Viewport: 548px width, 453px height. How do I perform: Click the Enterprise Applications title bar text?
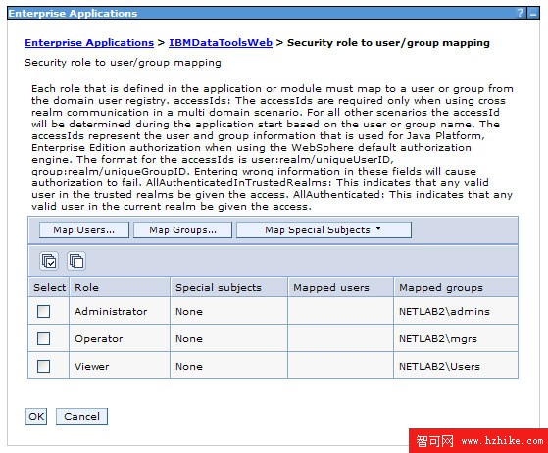pyautogui.click(x=73, y=14)
